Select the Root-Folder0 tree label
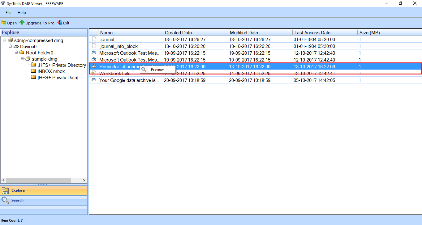This screenshot has height=225, width=422. point(40,53)
